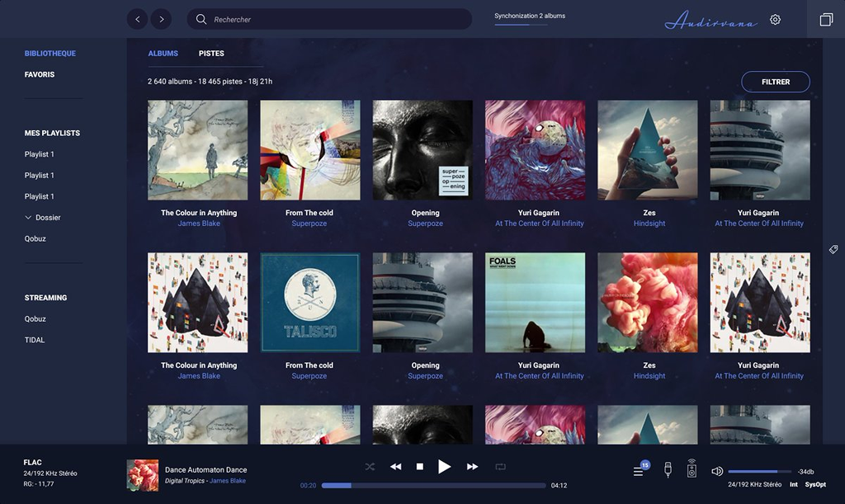Open James Blake link in player bar

click(228, 481)
